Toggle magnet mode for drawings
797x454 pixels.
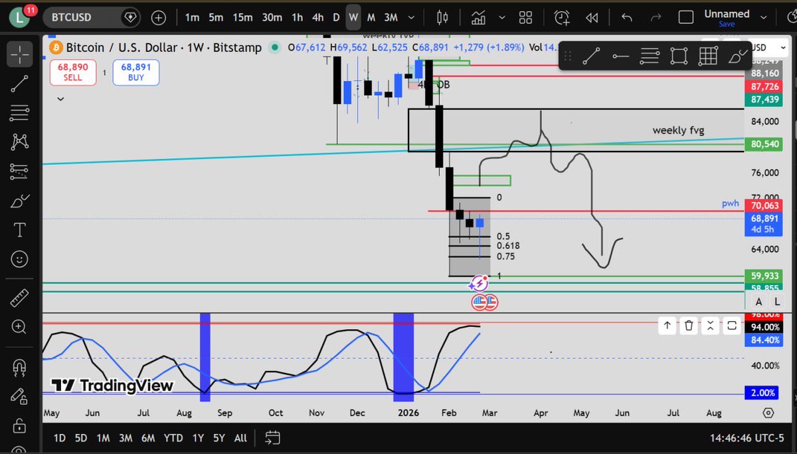click(19, 367)
